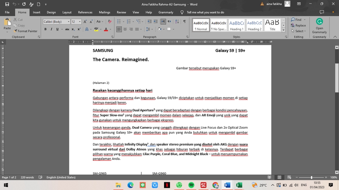Screen dimensions: 339x190
Task: Click the Tell me what you want search box
Action: click(206, 12)
